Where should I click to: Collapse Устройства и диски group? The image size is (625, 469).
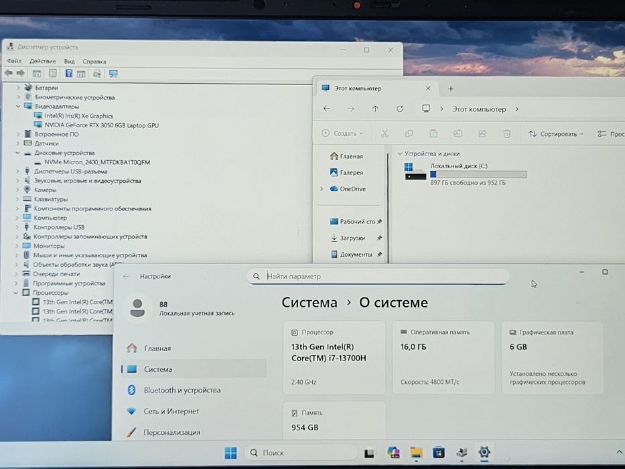(400, 153)
